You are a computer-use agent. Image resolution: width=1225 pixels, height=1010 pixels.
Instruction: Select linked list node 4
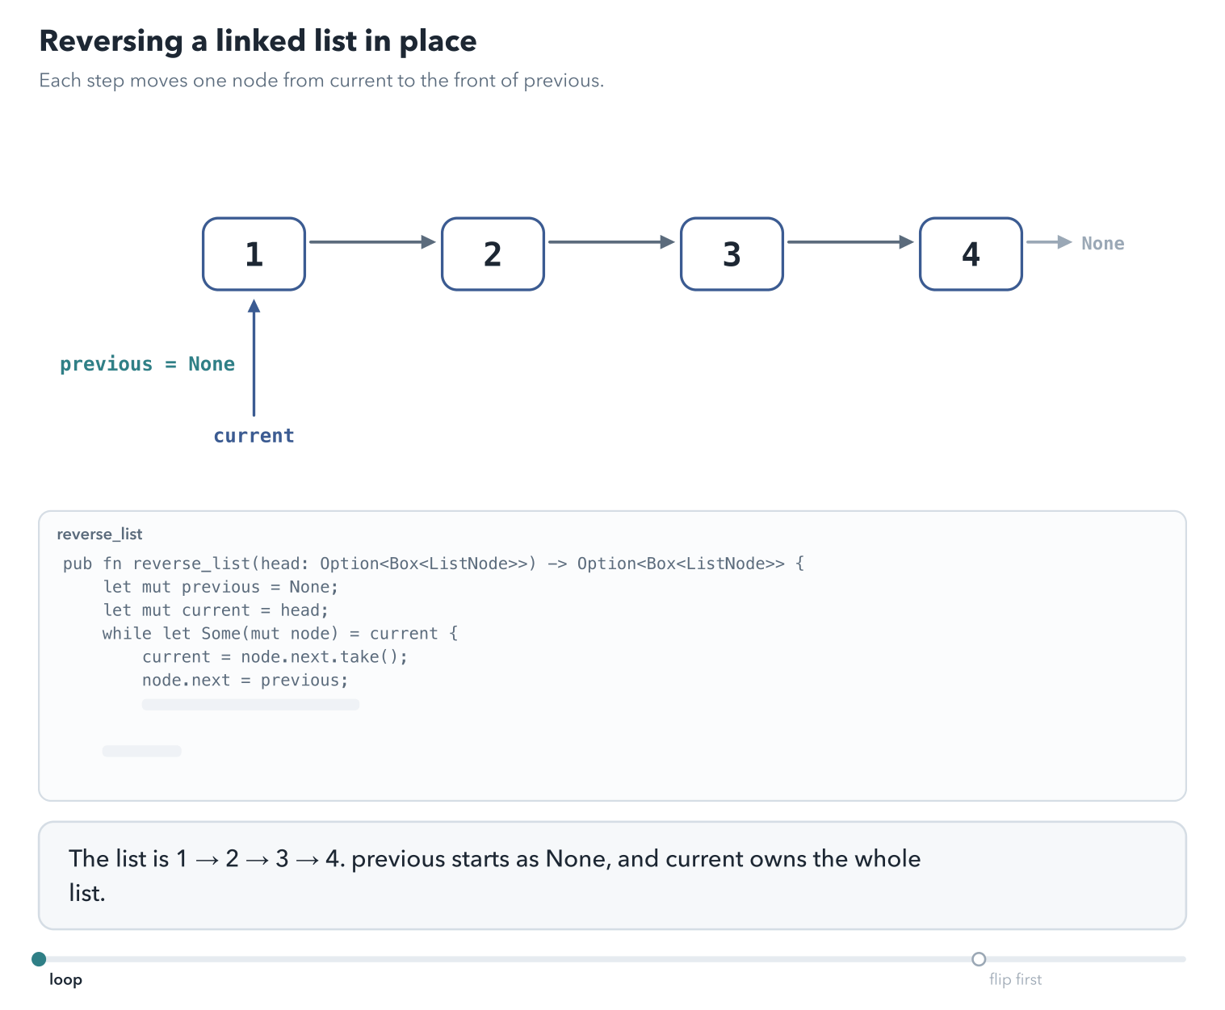(x=971, y=254)
